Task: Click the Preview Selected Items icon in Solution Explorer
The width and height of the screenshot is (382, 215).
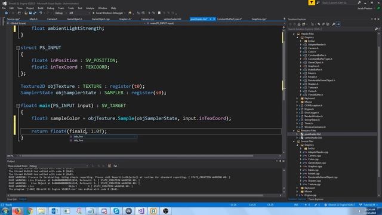Action: tap(338, 24)
